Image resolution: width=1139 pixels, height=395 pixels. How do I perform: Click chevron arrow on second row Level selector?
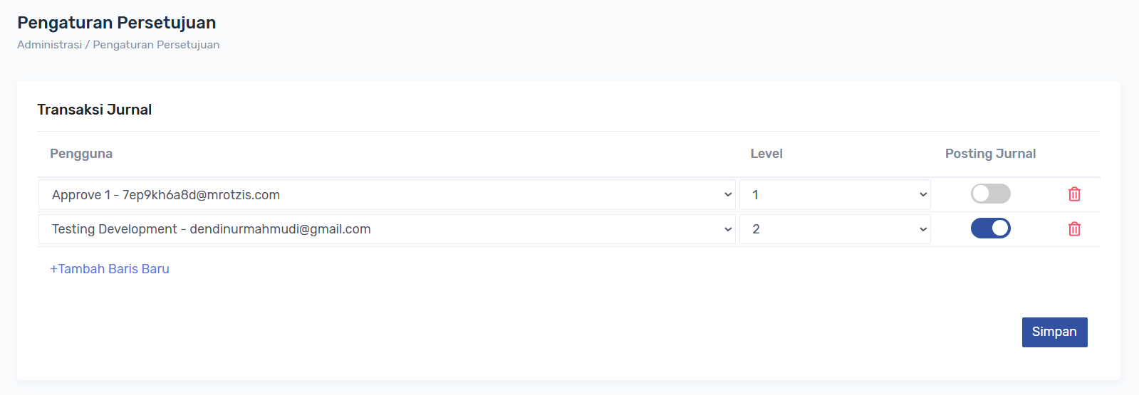[923, 229]
